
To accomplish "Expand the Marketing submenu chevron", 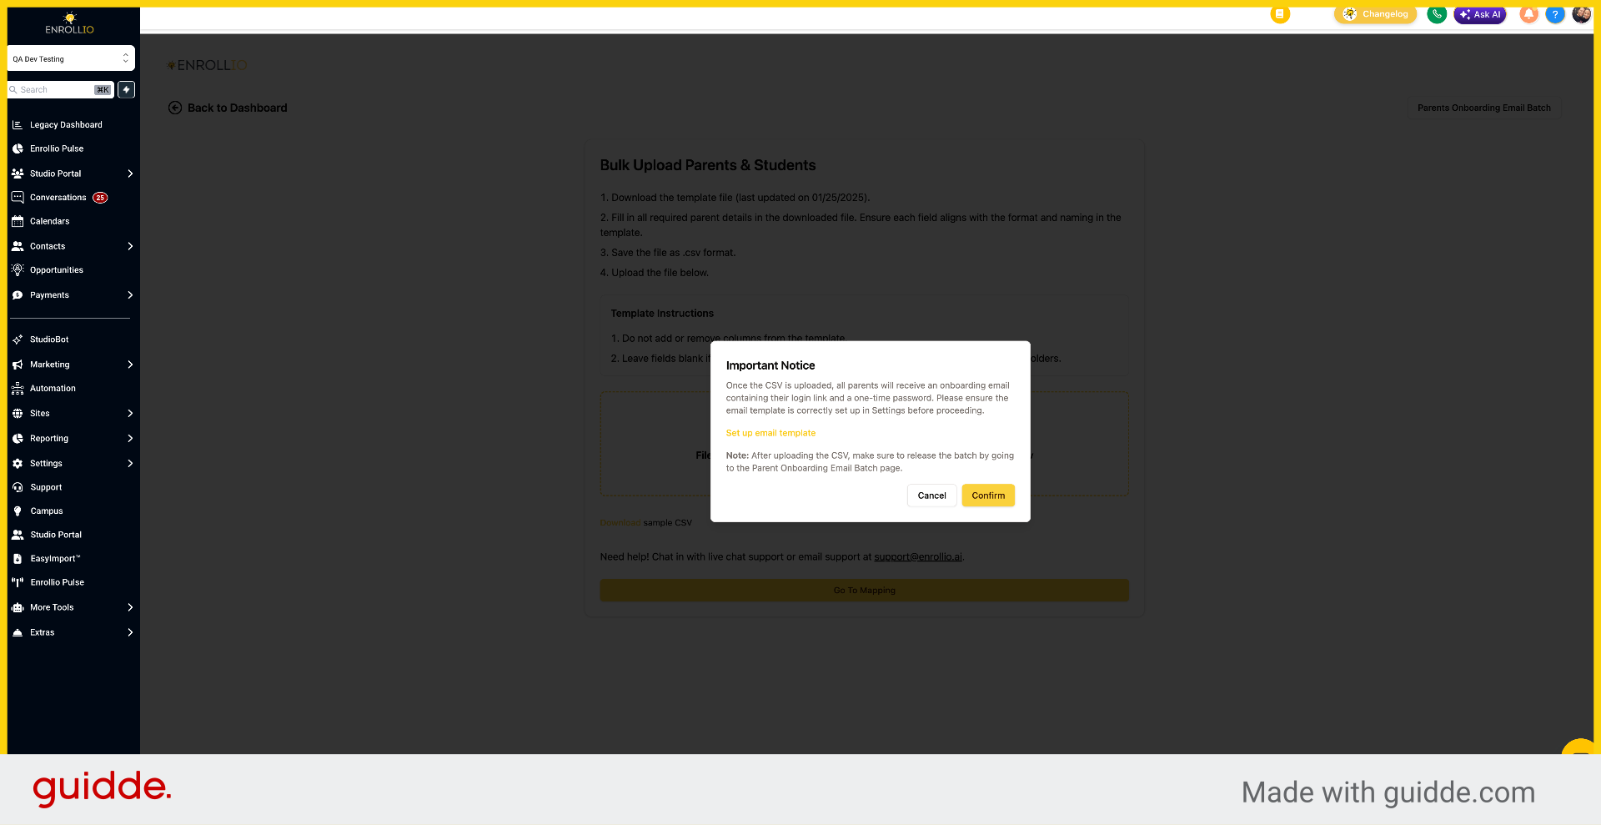I will (130, 365).
